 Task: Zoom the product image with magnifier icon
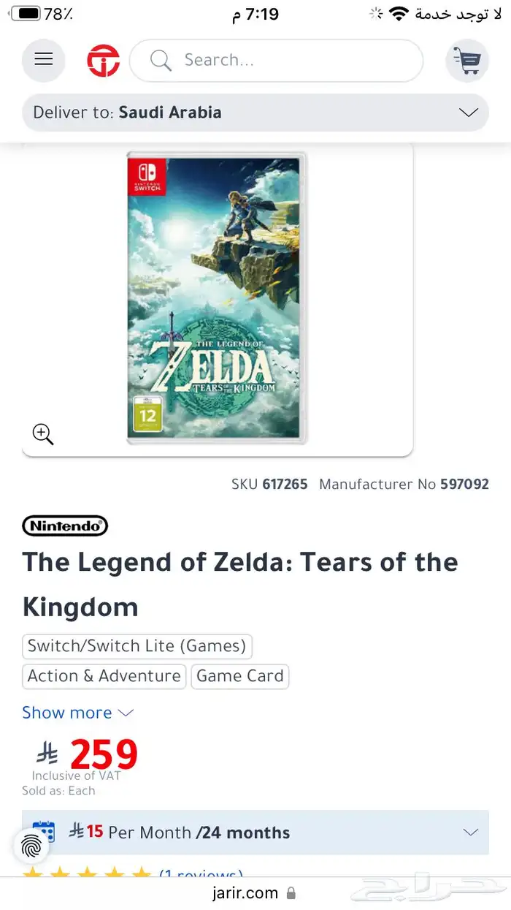coord(43,434)
